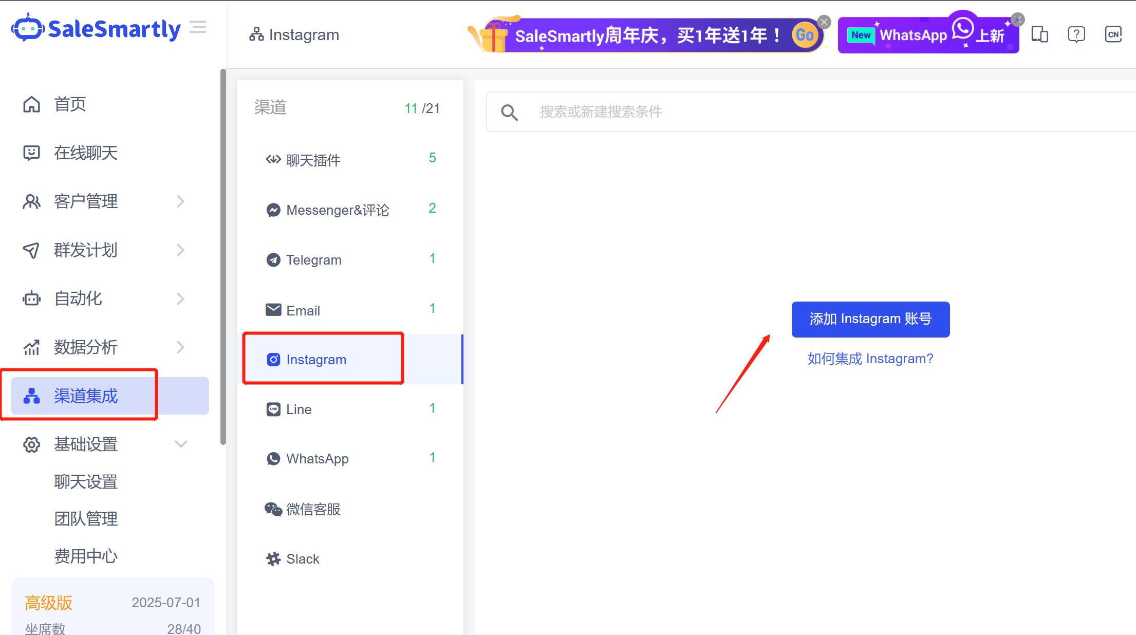Click the home icon beside 首页
1136x635 pixels.
tap(31, 104)
